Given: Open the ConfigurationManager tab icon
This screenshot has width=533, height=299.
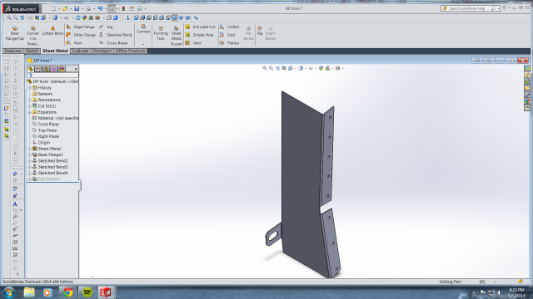Looking at the screenshot, I should (x=46, y=69).
